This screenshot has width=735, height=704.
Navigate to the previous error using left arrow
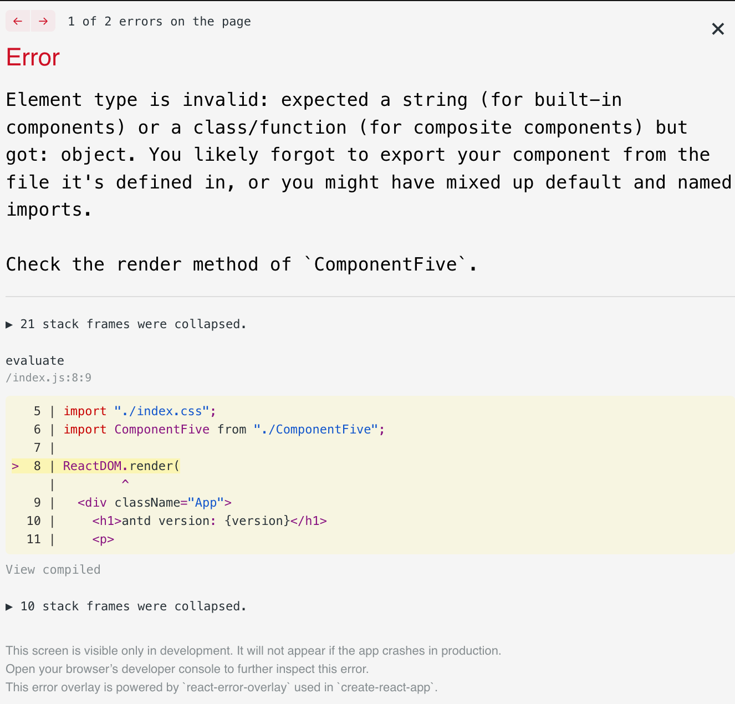(17, 21)
